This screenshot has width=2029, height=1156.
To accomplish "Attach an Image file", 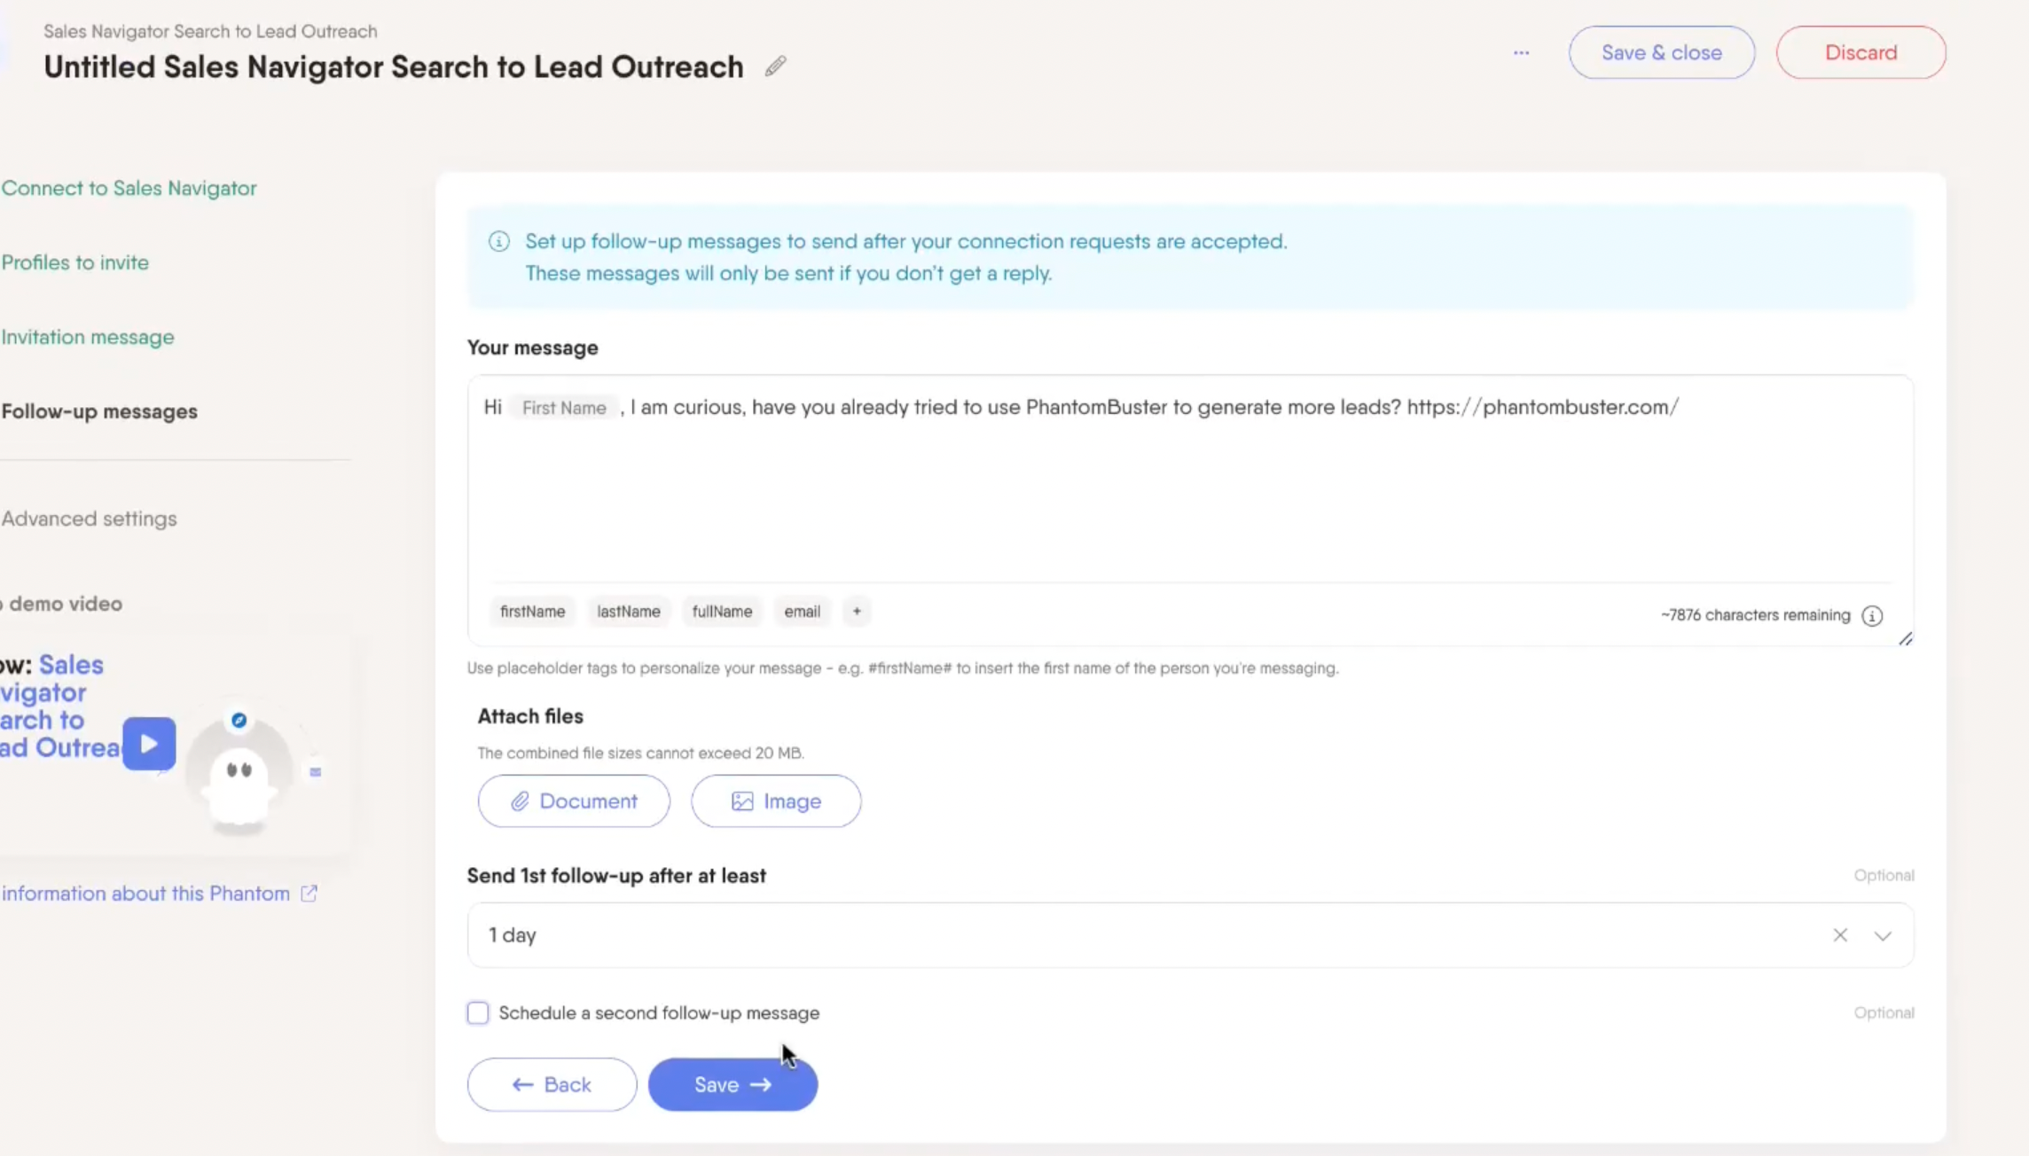I will click(x=776, y=801).
